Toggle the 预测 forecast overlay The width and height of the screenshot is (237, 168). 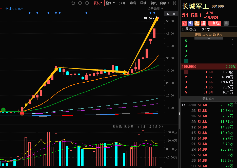[x=122, y=3]
